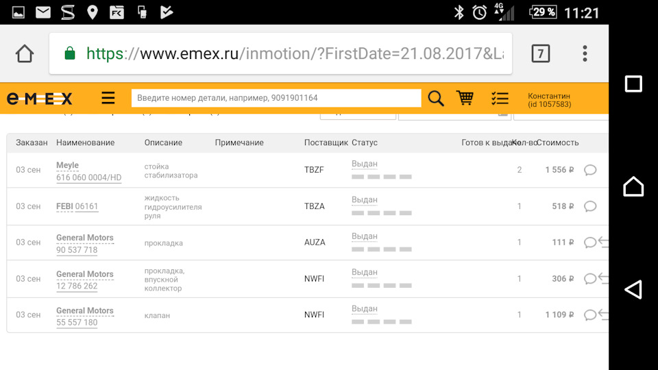Select description стойка стабилизатора
Viewport: 658px width, 370px height.
pyautogui.click(x=171, y=171)
